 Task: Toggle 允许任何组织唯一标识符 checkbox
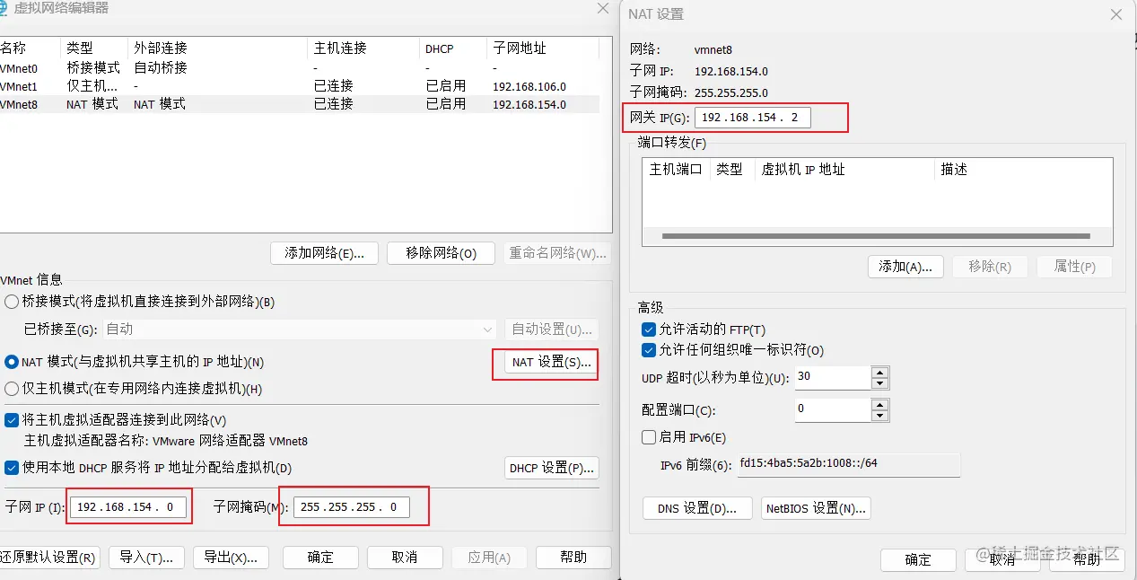pos(649,350)
